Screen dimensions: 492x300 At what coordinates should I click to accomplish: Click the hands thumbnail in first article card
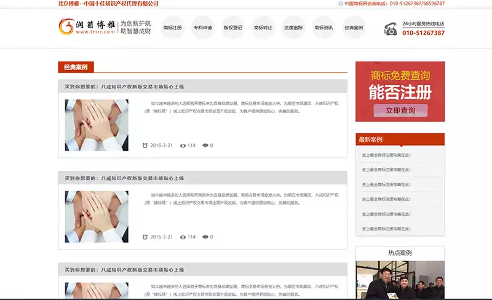tap(97, 125)
